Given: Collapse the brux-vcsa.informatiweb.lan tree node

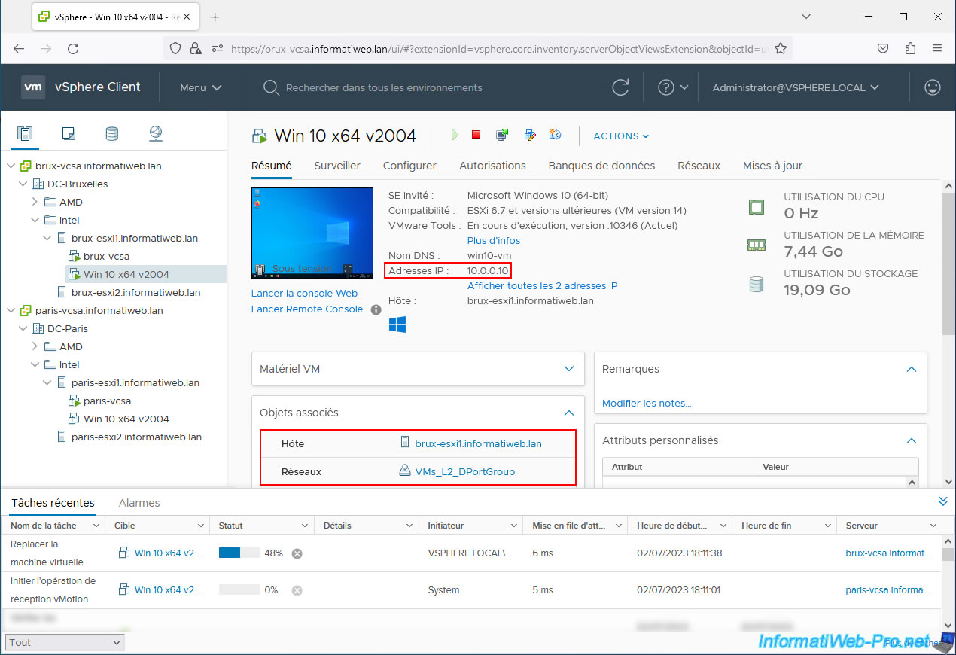Looking at the screenshot, I should point(11,166).
